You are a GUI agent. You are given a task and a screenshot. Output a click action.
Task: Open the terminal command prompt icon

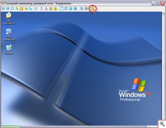[x=12, y=9]
